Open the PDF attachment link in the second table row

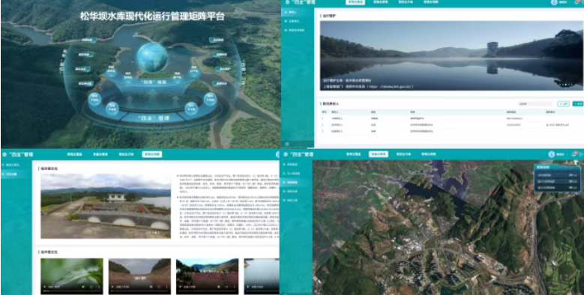pyautogui.click(x=558, y=124)
